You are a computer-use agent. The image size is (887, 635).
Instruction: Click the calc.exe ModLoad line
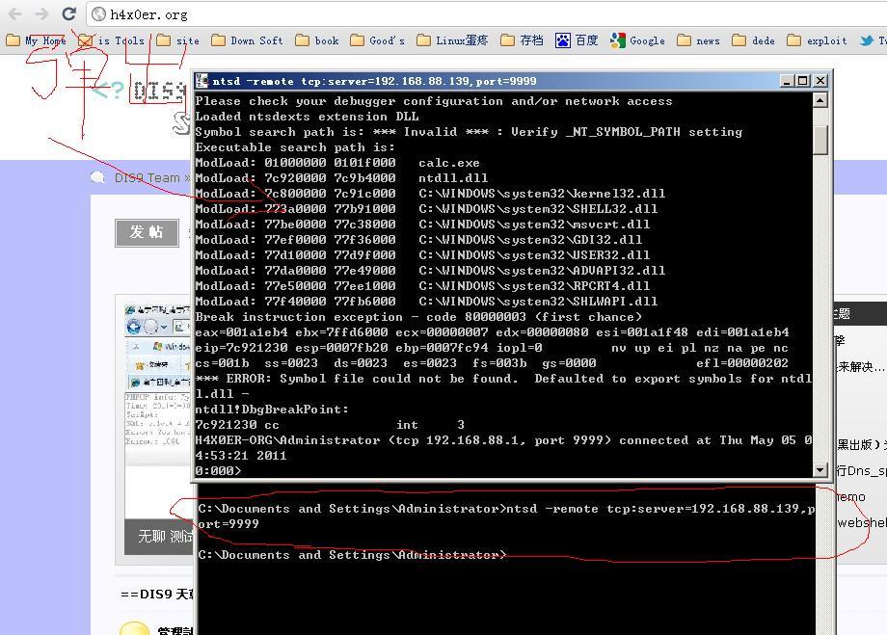point(337,163)
